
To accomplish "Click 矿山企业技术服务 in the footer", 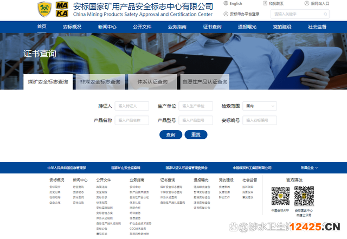I will coord(140,223).
